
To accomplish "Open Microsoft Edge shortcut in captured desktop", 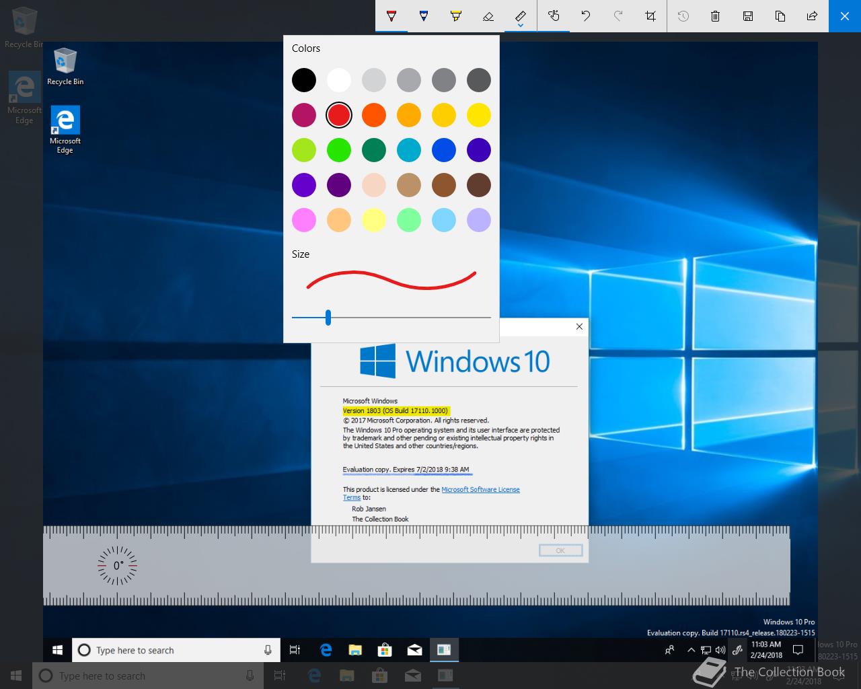I will click(x=65, y=130).
